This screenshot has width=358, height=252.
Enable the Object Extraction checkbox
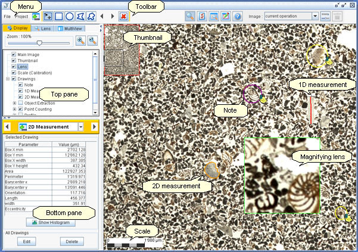pyautogui.click(x=20, y=103)
